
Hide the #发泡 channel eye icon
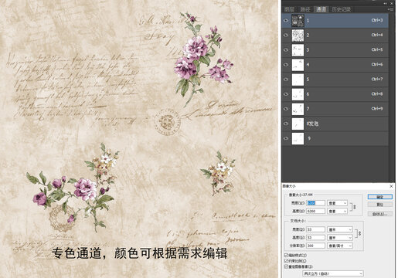286,124
